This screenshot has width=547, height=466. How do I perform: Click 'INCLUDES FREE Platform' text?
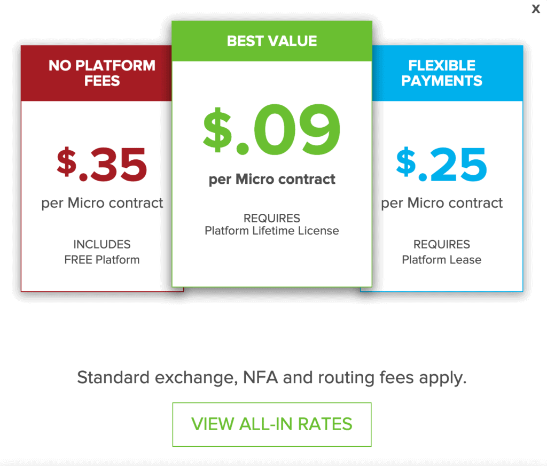click(102, 252)
